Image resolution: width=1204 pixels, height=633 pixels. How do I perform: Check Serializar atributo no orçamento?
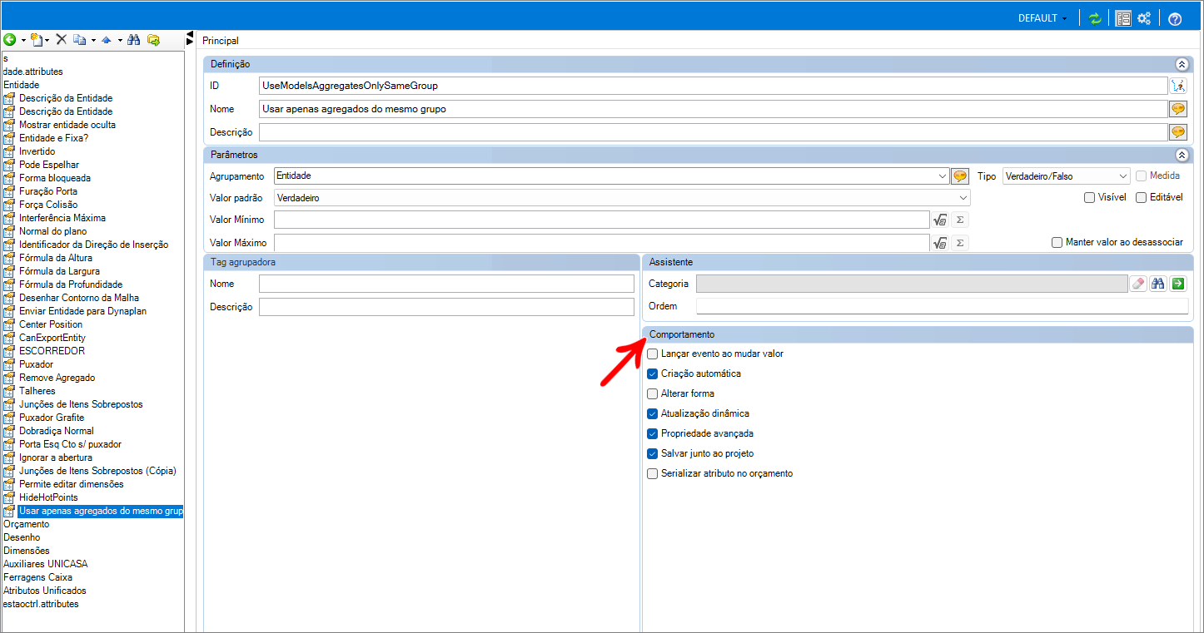tap(653, 474)
